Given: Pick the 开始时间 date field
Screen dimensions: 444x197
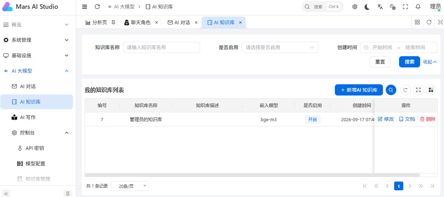Looking at the screenshot, I should (382, 47).
